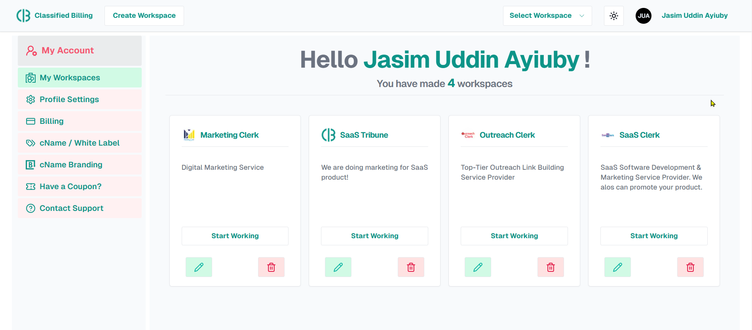
Task: Edit the Outreach Clerk workspace pencil icon
Action: [478, 267]
